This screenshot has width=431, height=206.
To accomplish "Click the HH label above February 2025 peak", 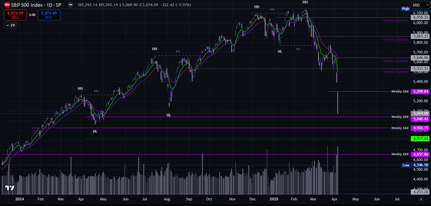I will click(305, 2).
